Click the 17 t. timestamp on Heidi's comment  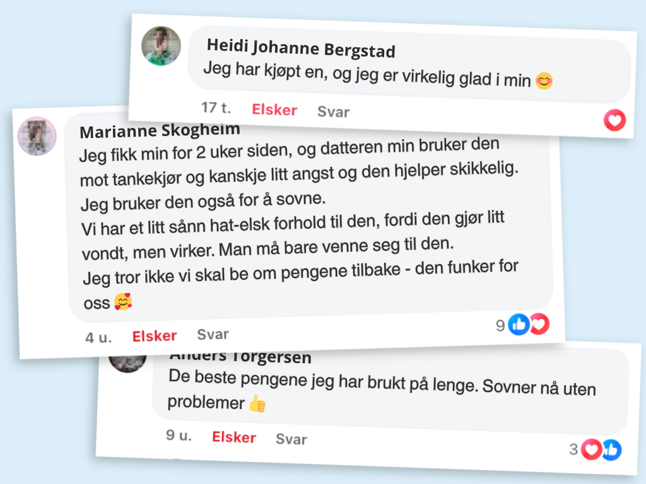pos(216,108)
